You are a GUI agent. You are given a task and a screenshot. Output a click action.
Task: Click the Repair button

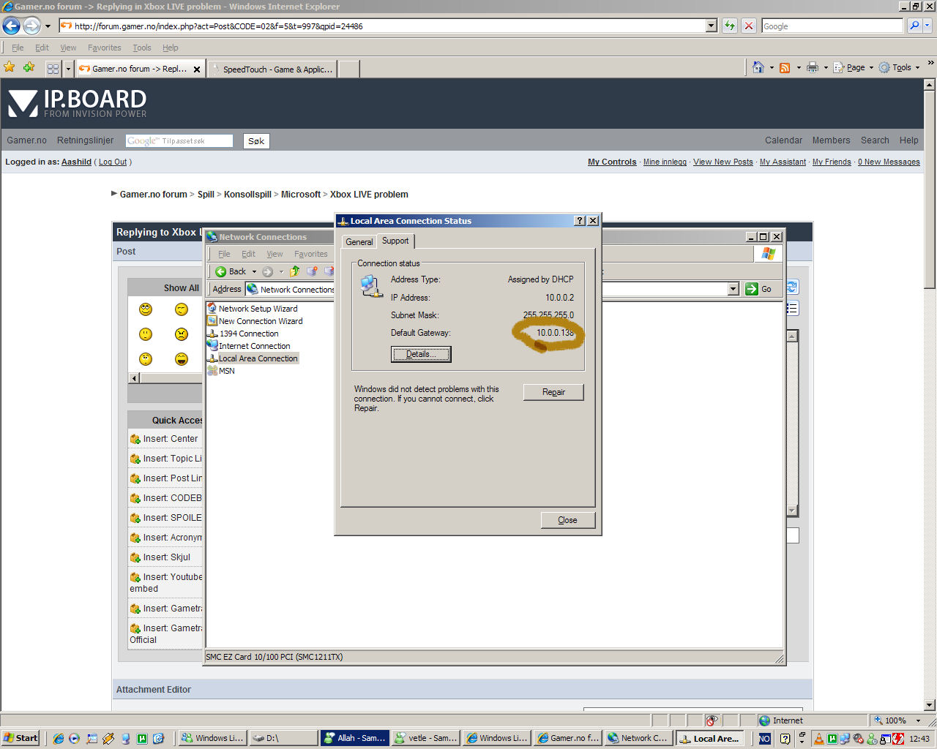553,392
